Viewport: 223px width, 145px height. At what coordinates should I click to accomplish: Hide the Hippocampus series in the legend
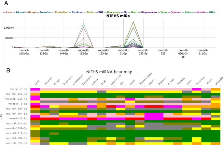pyautogui.click(x=147, y=12)
